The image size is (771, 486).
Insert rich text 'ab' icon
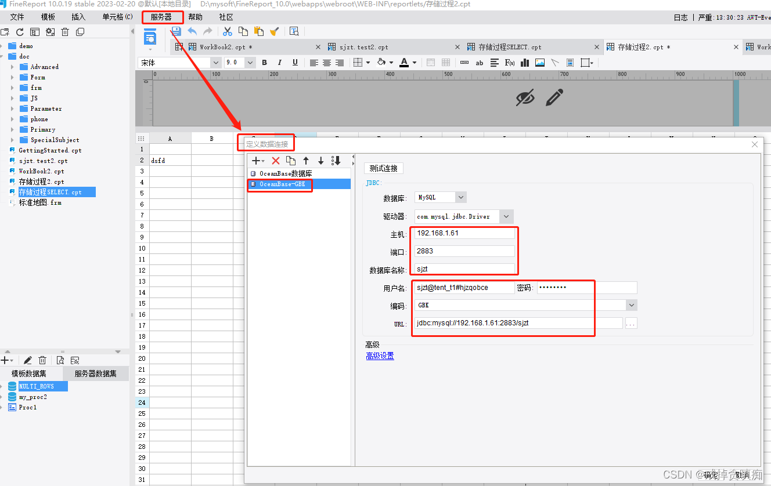pos(480,63)
